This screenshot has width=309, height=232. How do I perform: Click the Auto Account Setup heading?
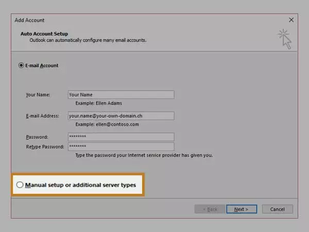pos(44,34)
